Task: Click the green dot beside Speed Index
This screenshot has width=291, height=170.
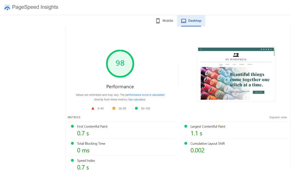Action: tap(72, 160)
